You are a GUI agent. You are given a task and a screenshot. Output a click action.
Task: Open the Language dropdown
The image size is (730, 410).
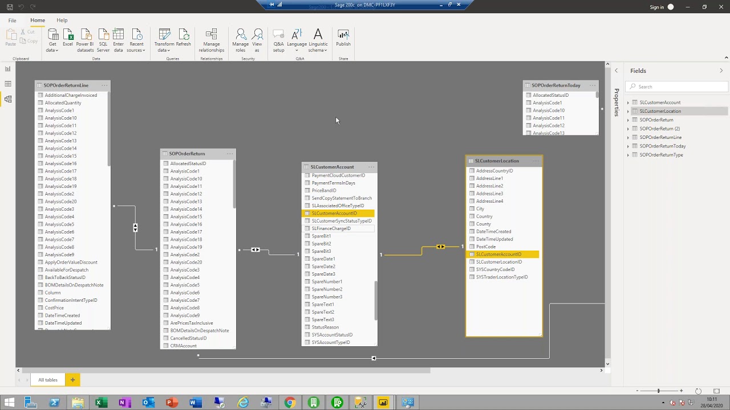click(x=297, y=41)
